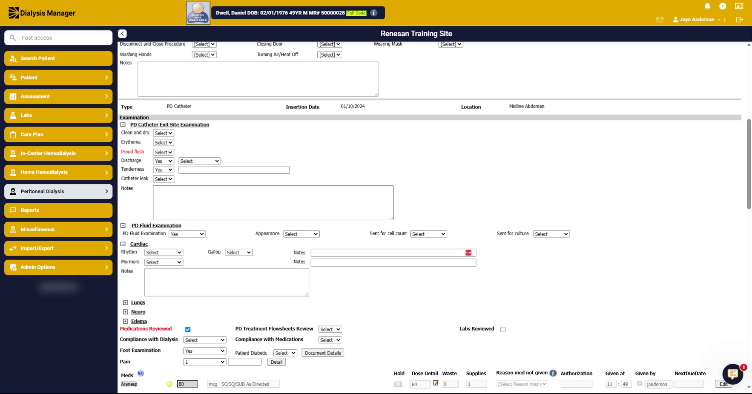
Task: Open the mail envelope icon
Action: [x=660, y=19]
